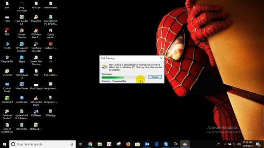This screenshot has width=264, height=148.
Task: Select the capture-1 desktop file
Action: click(50, 46)
